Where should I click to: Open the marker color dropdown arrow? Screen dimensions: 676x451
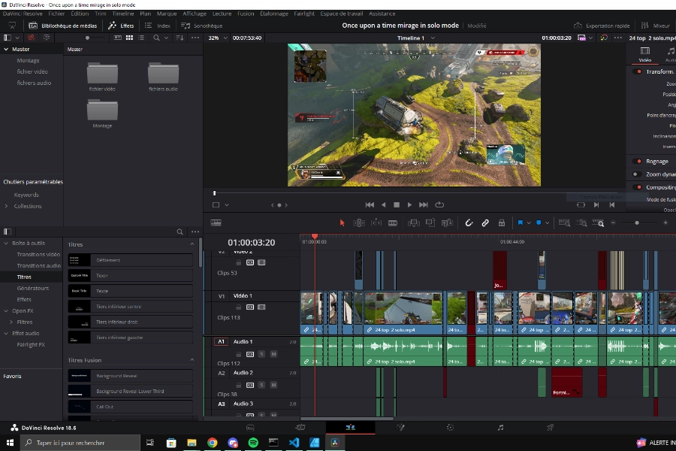(x=547, y=222)
